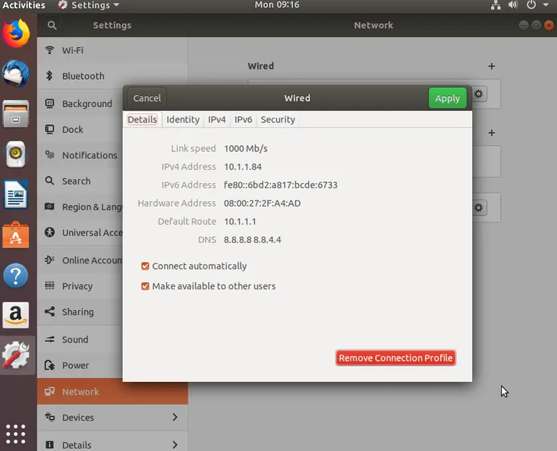This screenshot has width=557, height=451.
Task: Expand the Details sidebar entry
Action: point(112,444)
